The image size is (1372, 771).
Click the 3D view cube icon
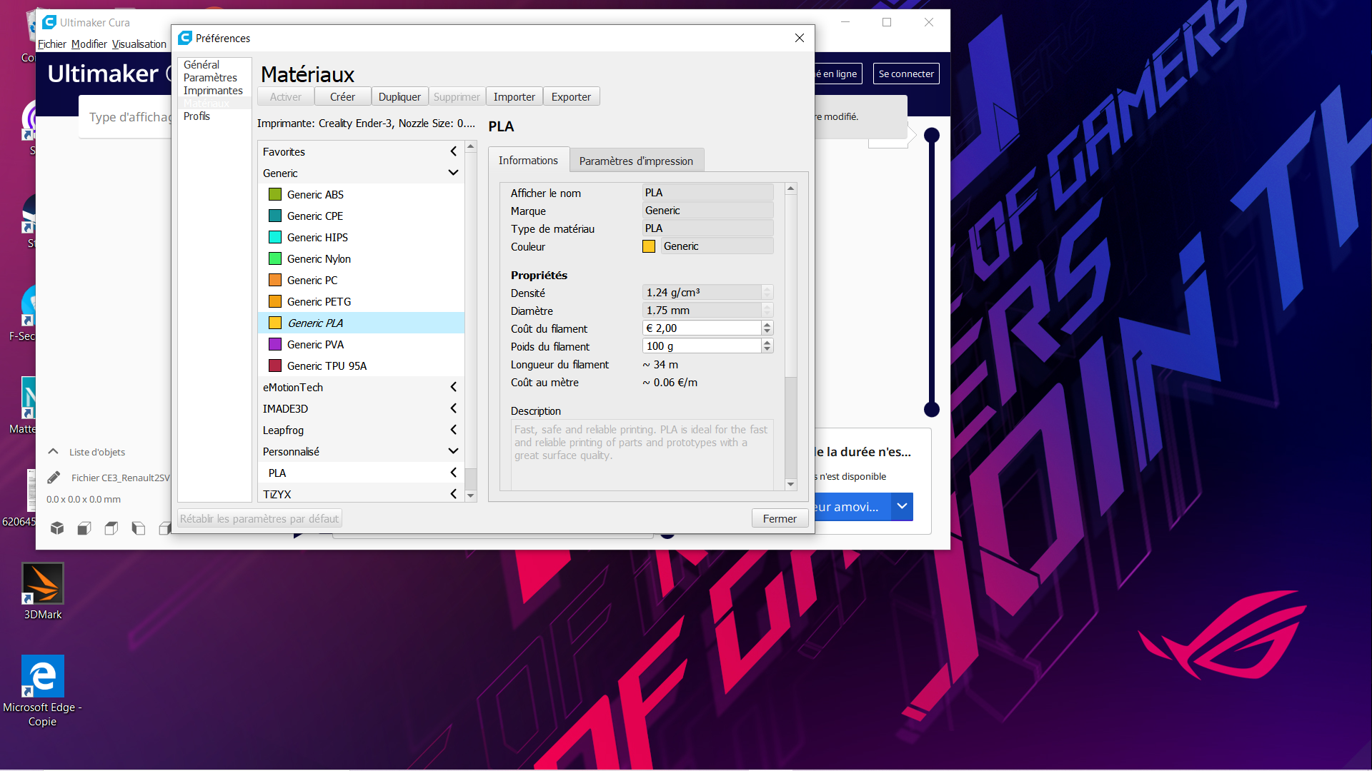point(57,528)
